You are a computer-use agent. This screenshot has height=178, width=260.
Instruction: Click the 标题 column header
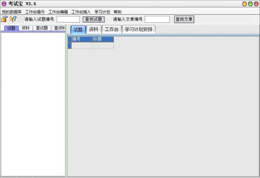click(x=103, y=39)
